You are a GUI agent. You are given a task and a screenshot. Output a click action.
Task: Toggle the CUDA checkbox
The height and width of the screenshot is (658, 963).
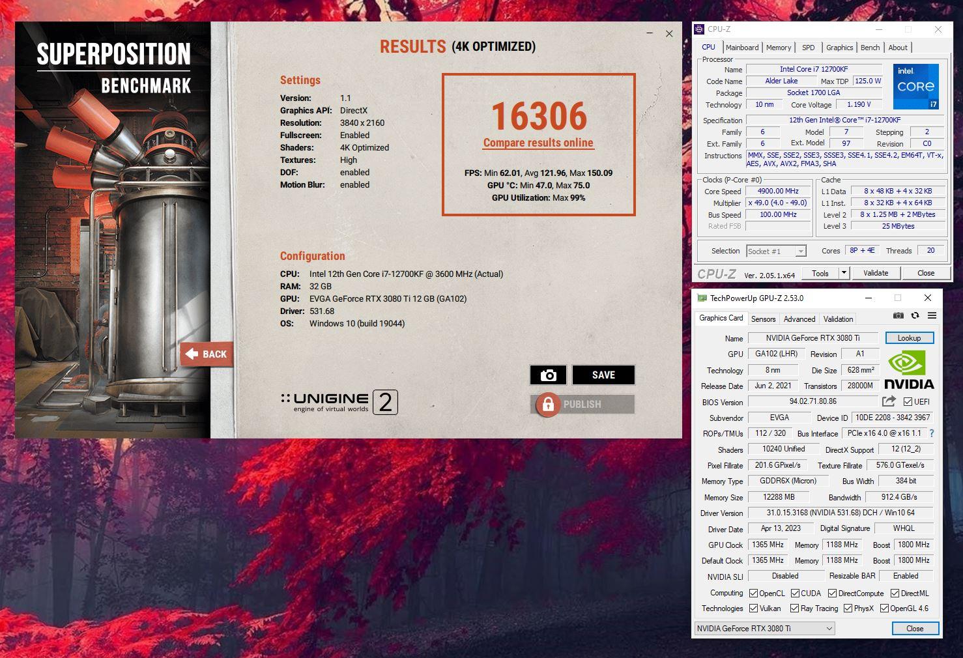click(795, 594)
